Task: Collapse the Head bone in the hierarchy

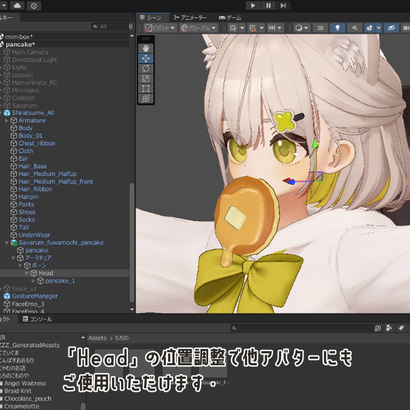Action: (x=27, y=273)
